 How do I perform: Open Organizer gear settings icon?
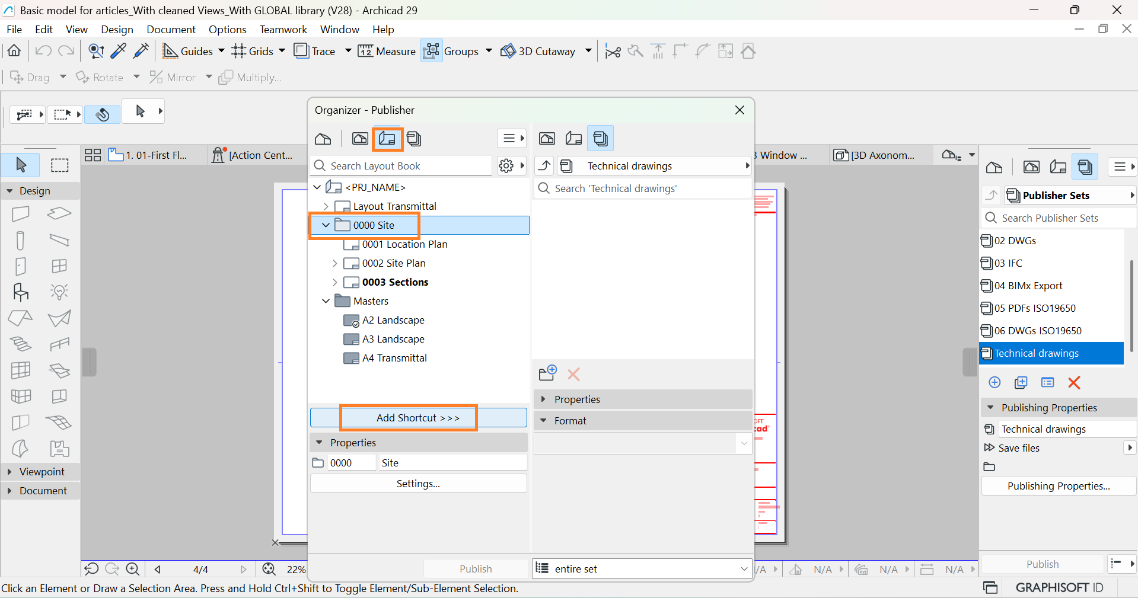tap(506, 166)
